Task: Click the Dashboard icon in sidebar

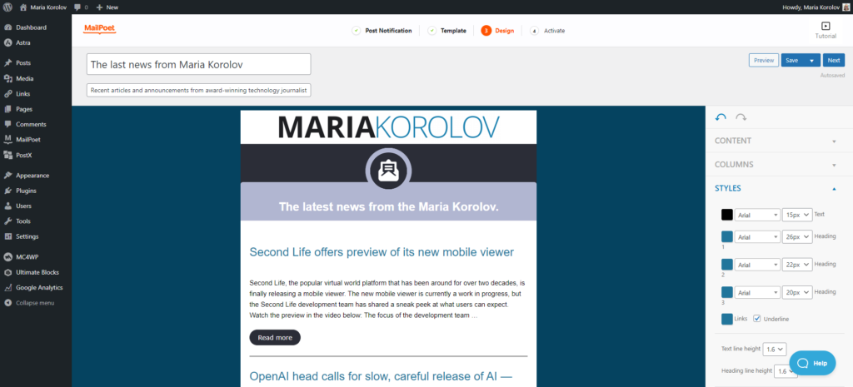Action: [8, 27]
